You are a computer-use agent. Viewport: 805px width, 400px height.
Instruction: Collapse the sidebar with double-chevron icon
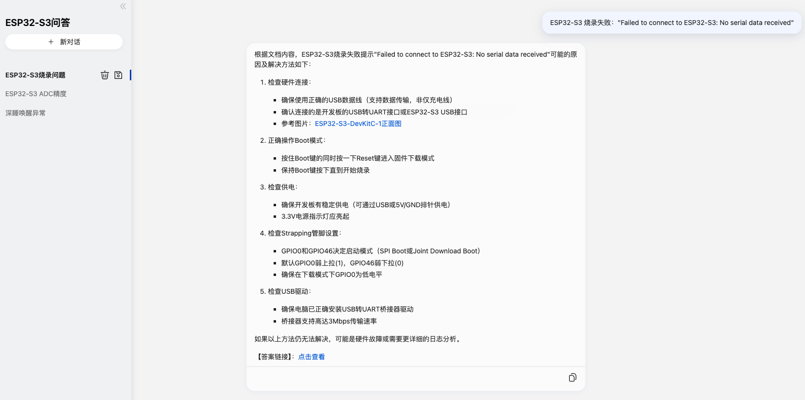coord(123,6)
